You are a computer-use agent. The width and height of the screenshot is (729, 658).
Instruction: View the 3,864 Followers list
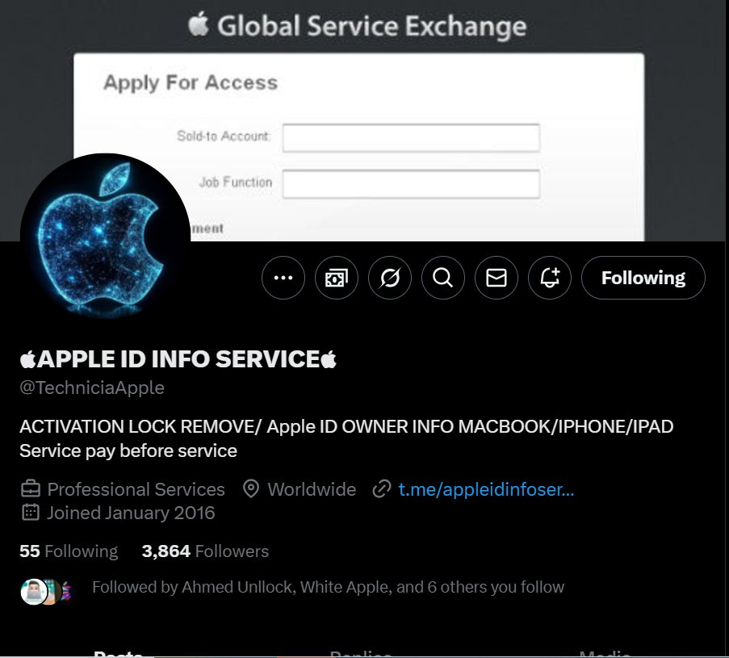(205, 551)
